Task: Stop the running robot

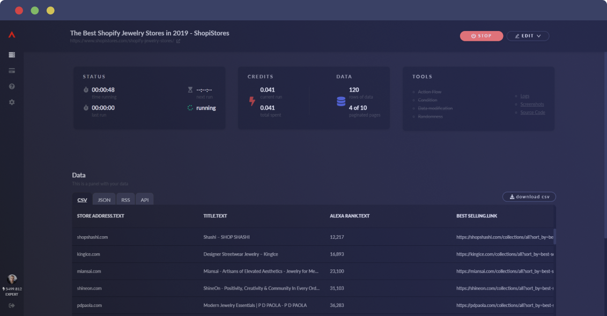Action: pos(482,36)
